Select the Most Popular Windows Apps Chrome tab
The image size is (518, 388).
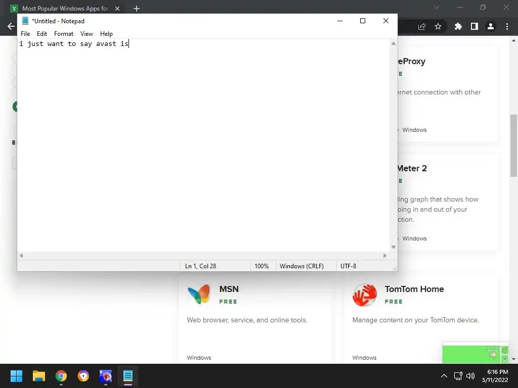[x=65, y=9]
